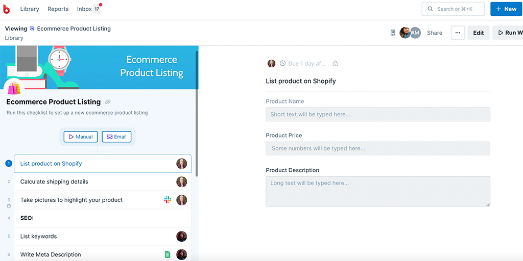The width and height of the screenshot is (523, 261).
Task: Open the three-dots more options menu
Action: click(458, 33)
